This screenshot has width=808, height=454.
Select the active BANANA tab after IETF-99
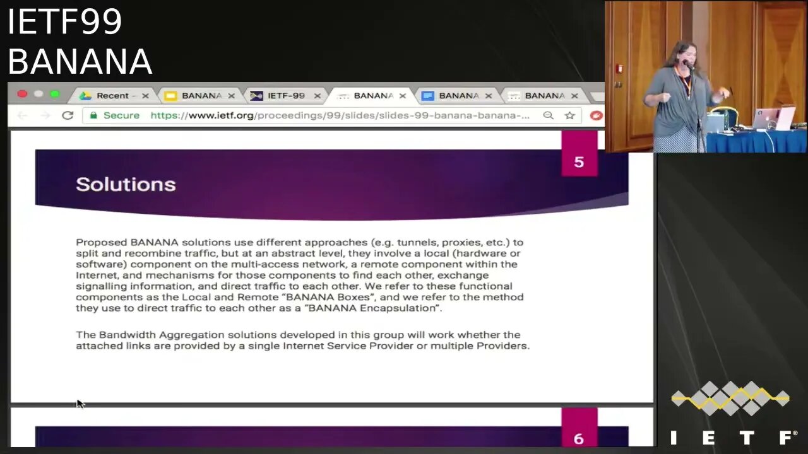tap(371, 96)
